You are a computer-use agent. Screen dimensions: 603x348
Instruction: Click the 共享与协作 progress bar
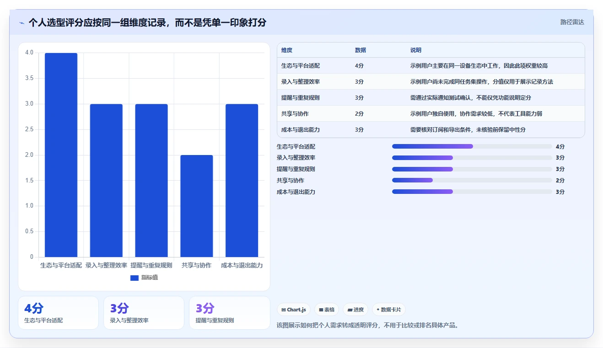(472, 180)
